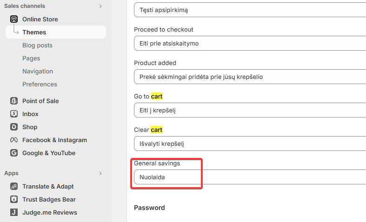Click the Trust Badges Bear icon
The image size is (366, 222).
tap(13, 199)
